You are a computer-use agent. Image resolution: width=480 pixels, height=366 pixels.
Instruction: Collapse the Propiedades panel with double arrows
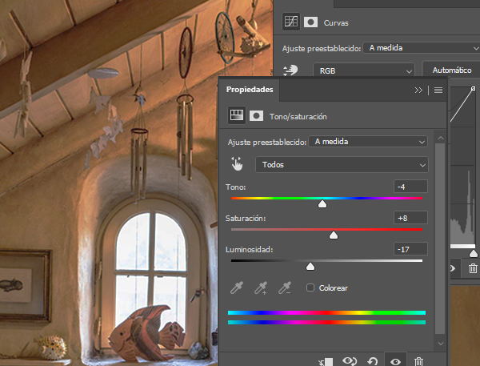418,90
